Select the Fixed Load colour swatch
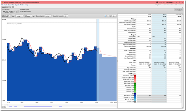The width and height of the screenshot is (186, 111). 135,102
